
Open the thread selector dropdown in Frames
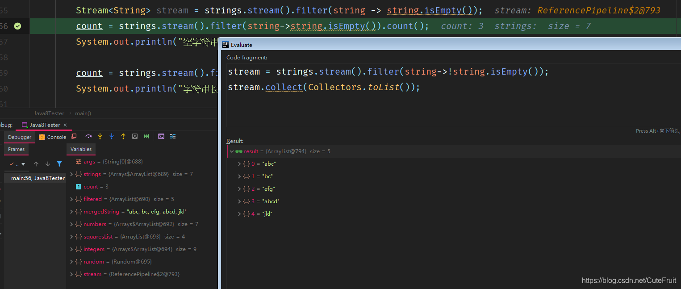point(17,164)
